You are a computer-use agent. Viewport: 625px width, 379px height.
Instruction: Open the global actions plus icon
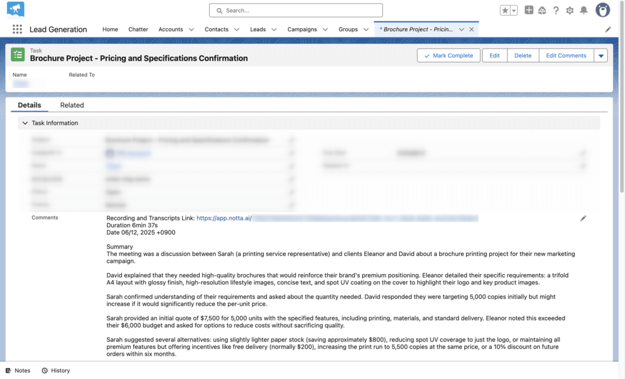pyautogui.click(x=529, y=11)
